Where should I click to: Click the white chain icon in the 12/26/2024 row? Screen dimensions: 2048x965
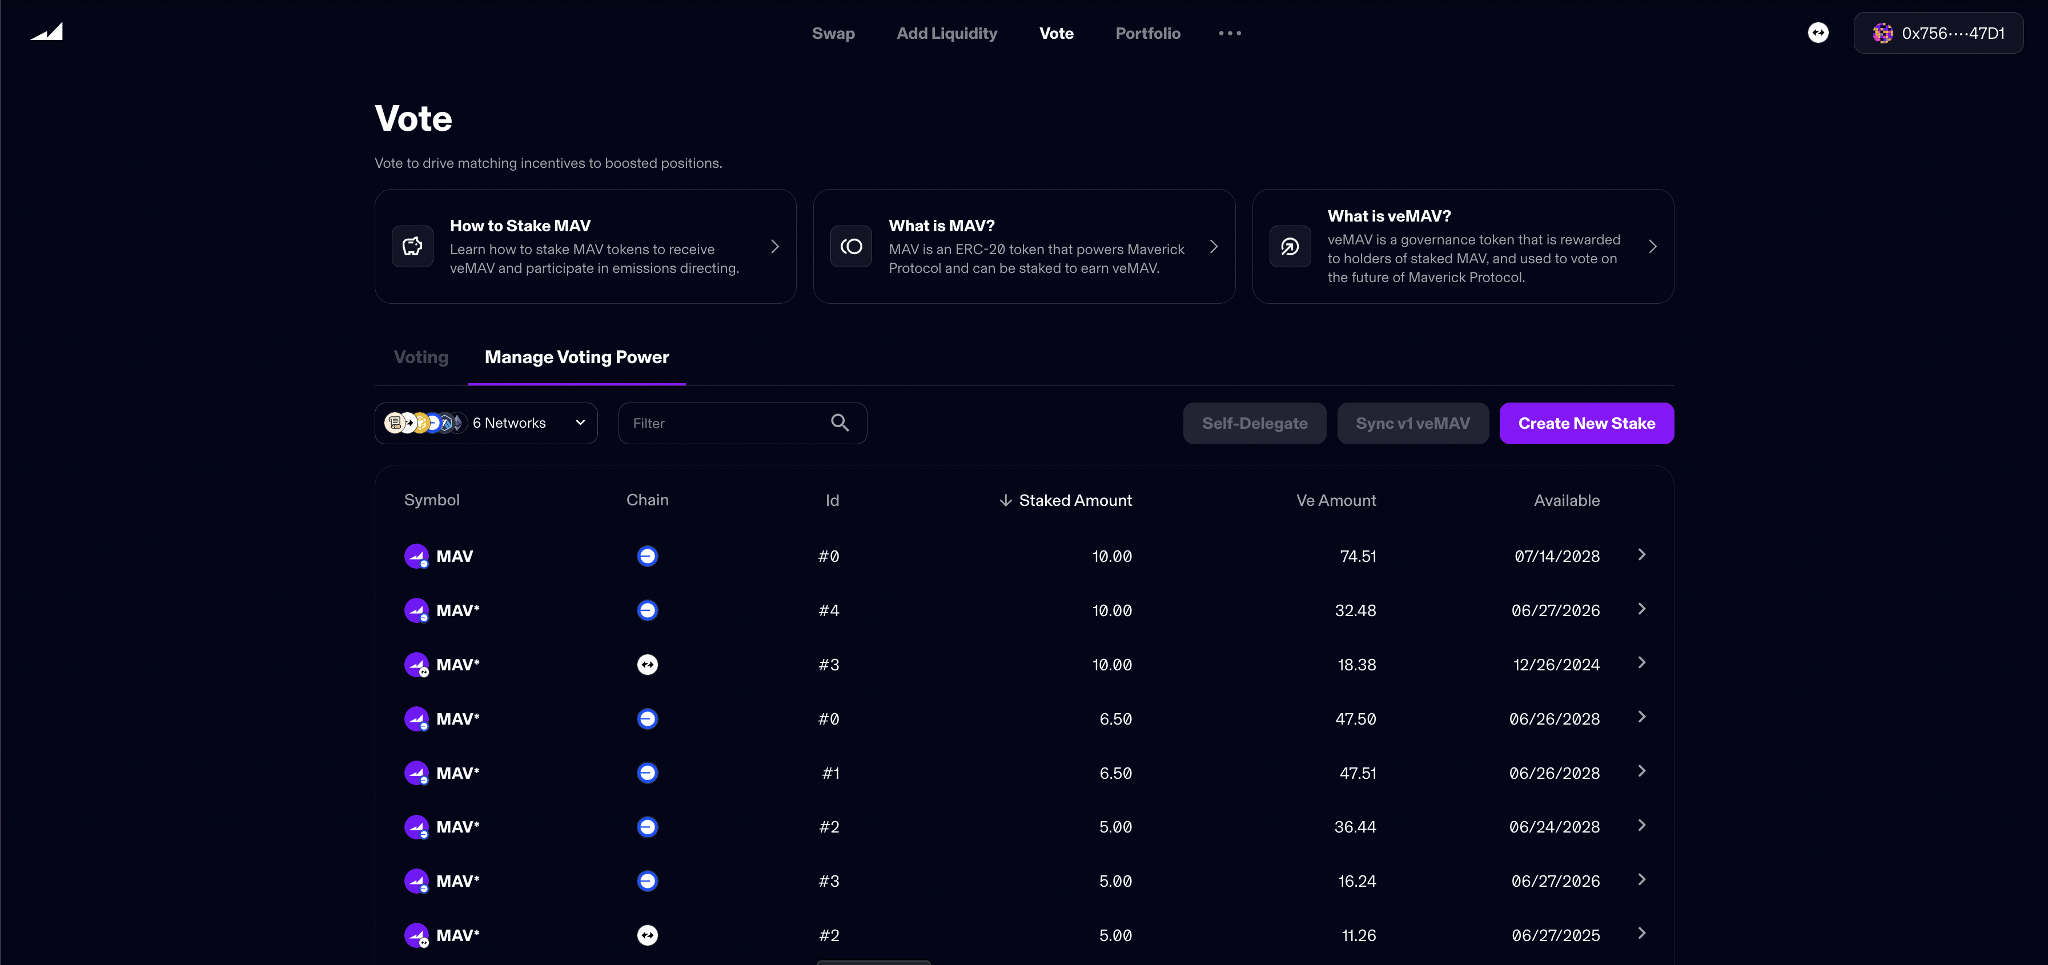coord(647,665)
